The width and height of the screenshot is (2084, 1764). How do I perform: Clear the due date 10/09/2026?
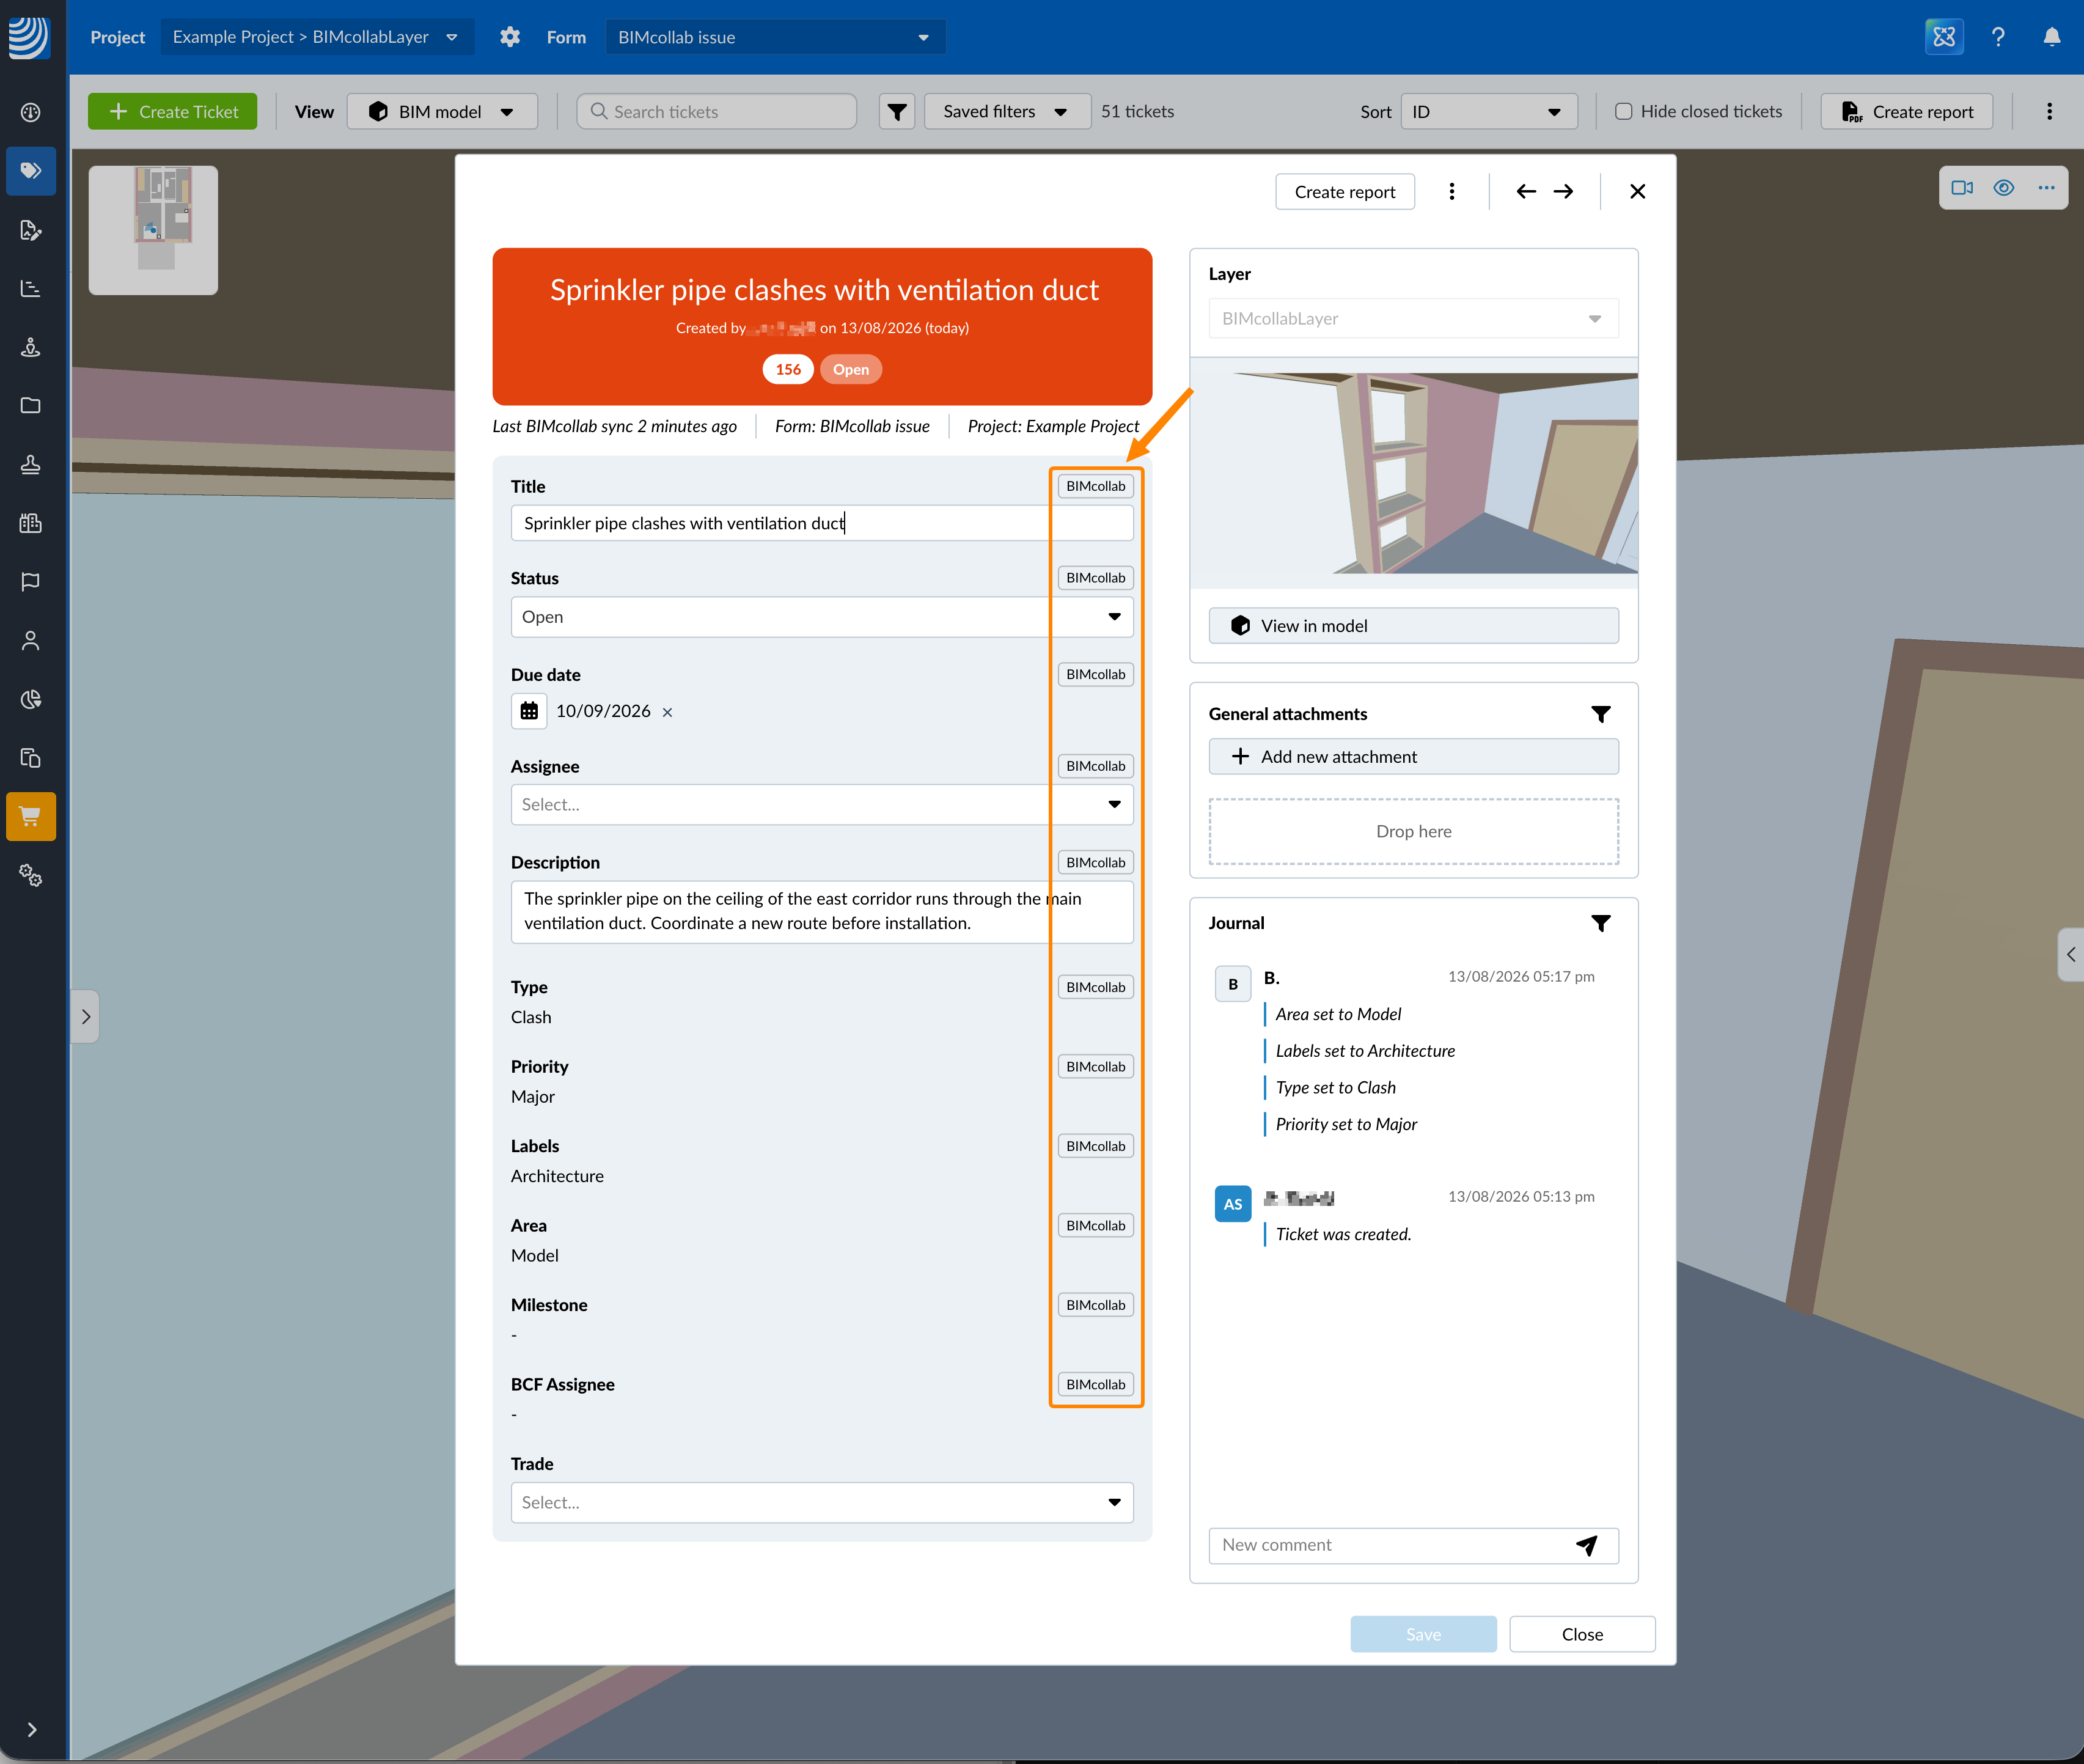pyautogui.click(x=667, y=712)
